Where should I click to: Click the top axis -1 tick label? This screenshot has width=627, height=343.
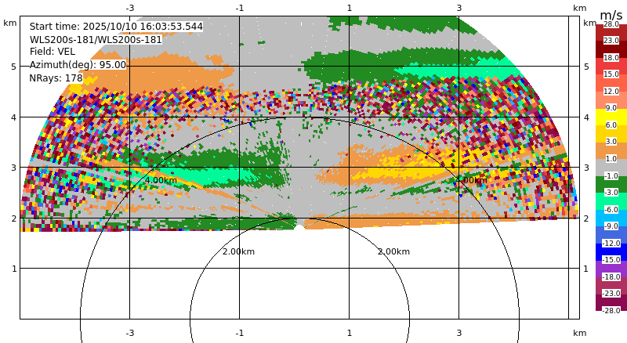pos(240,8)
